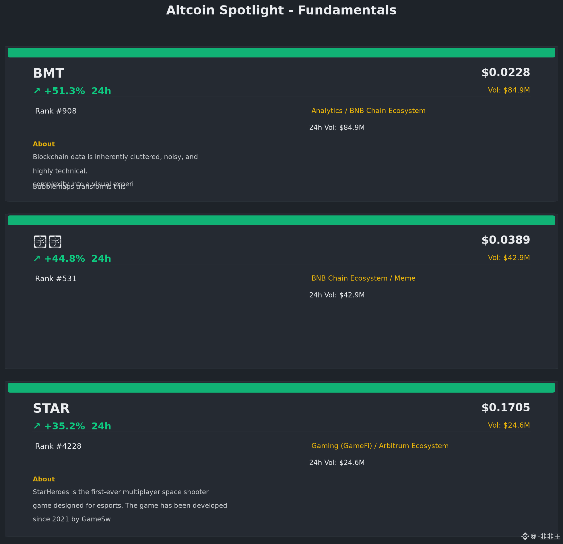The image size is (563, 544).
Task: Click the STAR card green header bar
Action: [281, 387]
